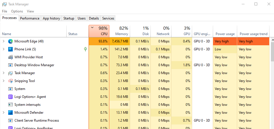Select the Client Server Runtime Process name
Screen dimensions: 274x129
pos(37,121)
